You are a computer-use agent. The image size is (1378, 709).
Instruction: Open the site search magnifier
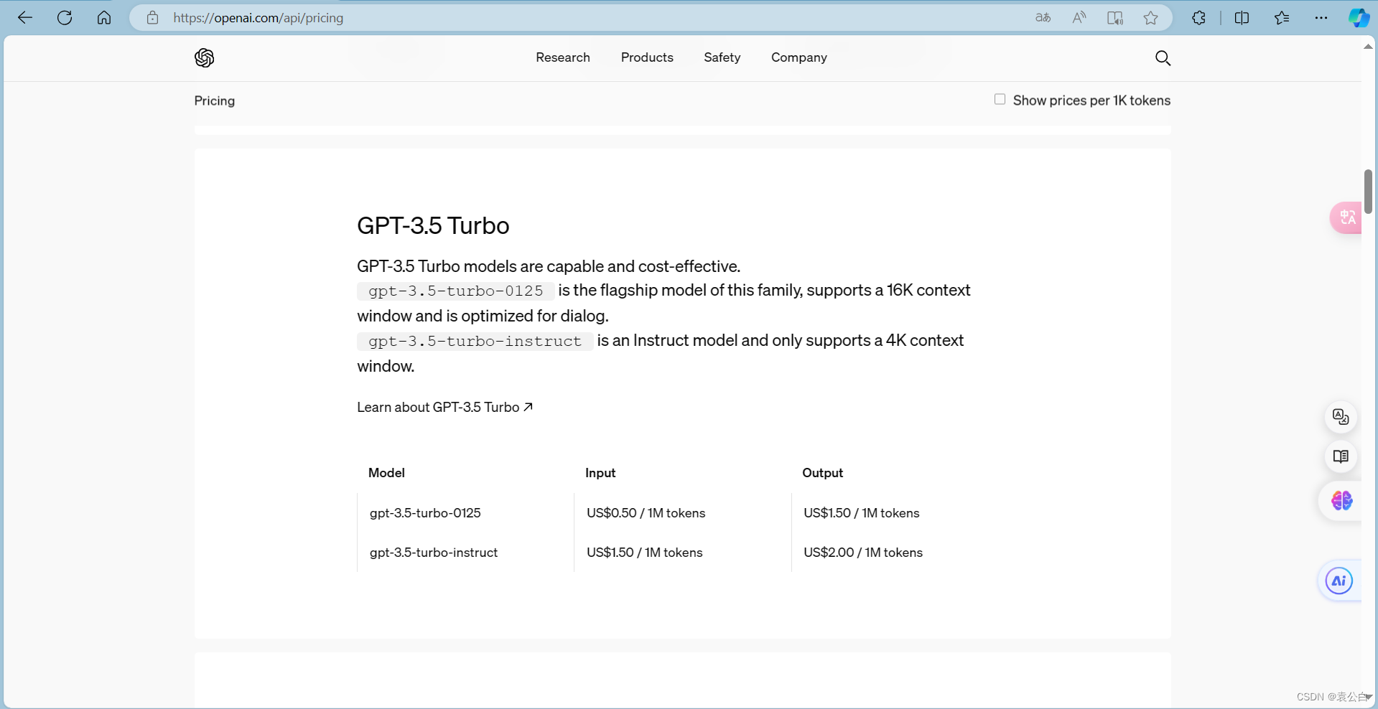(x=1163, y=57)
